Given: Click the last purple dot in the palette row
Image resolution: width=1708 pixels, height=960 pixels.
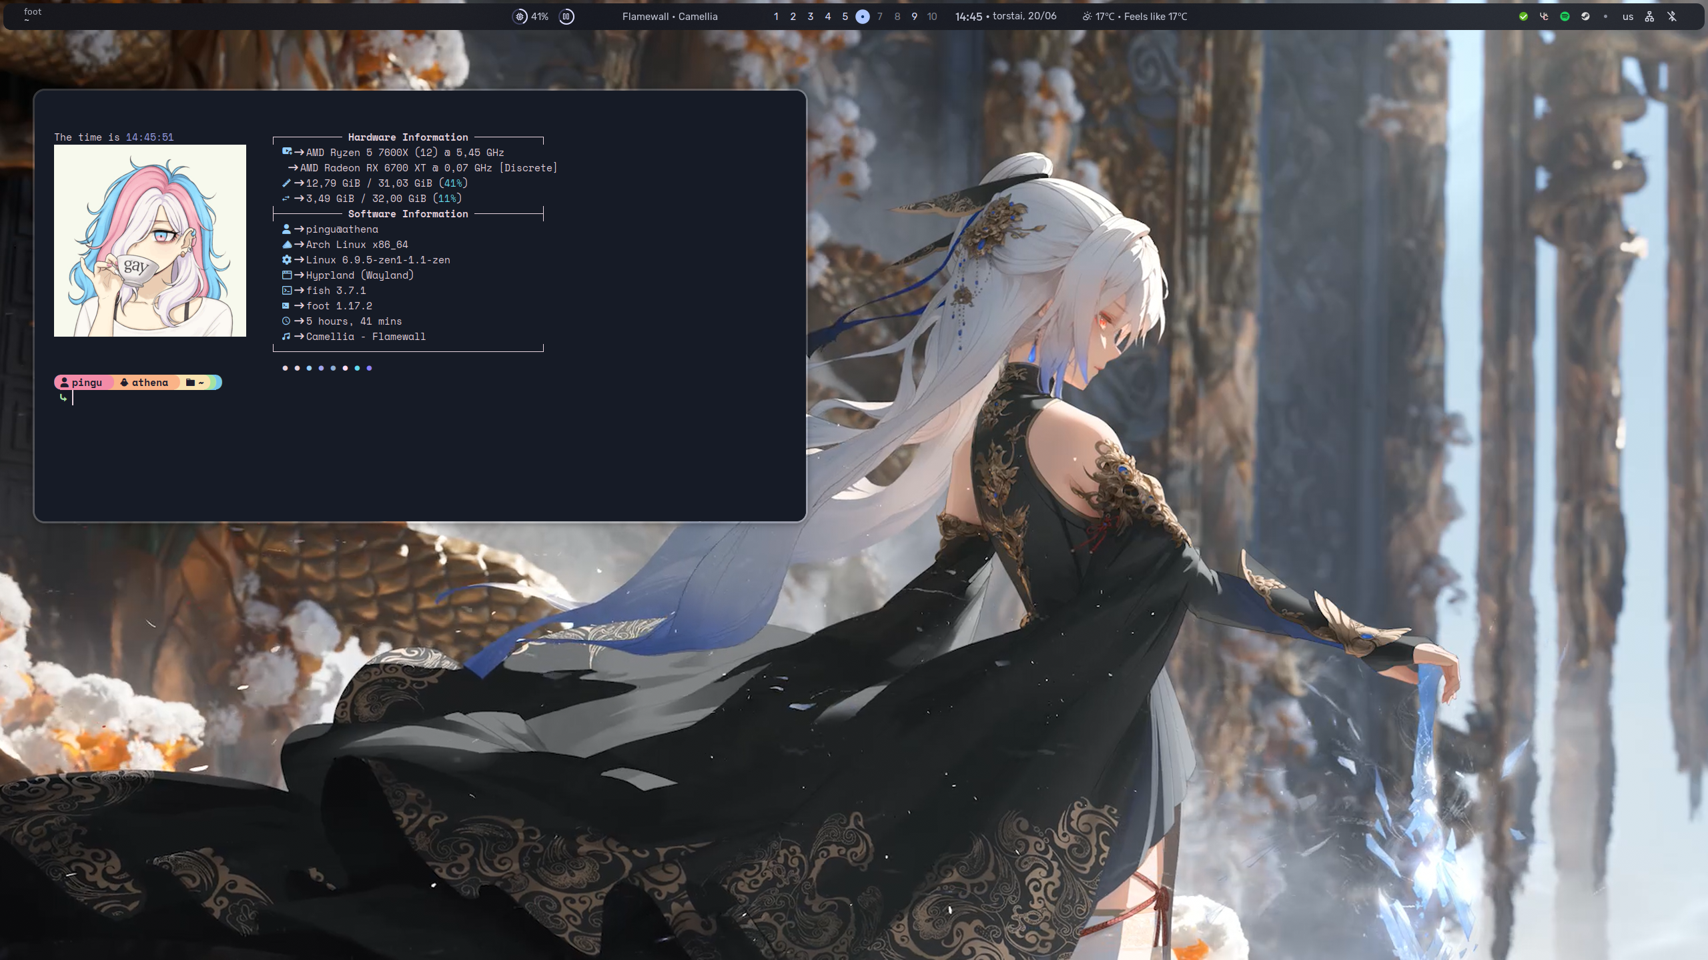Looking at the screenshot, I should [x=369, y=368].
